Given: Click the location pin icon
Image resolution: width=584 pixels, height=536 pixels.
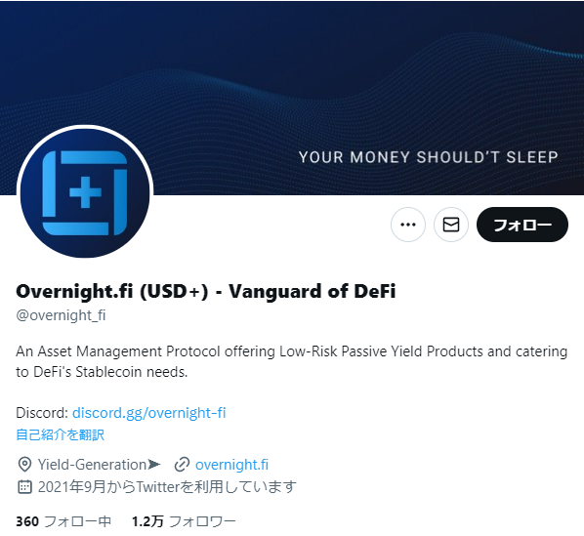Looking at the screenshot, I should [x=24, y=465].
